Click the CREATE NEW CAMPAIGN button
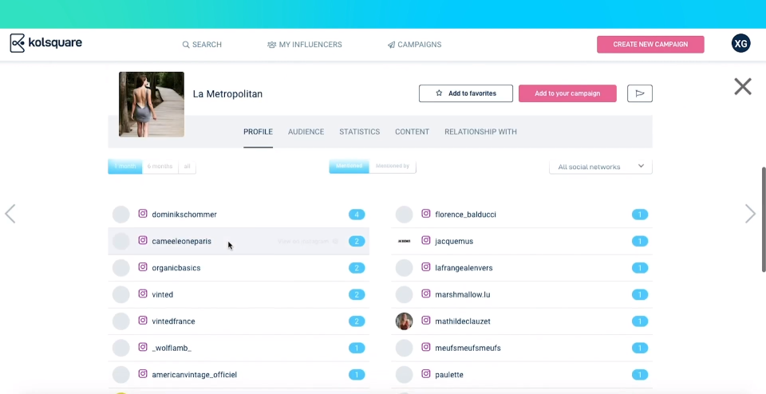Screen dimensions: 766x394 tap(650, 45)
